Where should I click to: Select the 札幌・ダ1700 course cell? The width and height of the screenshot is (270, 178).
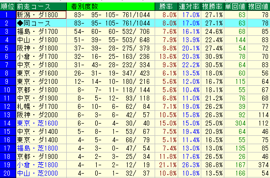41,106
